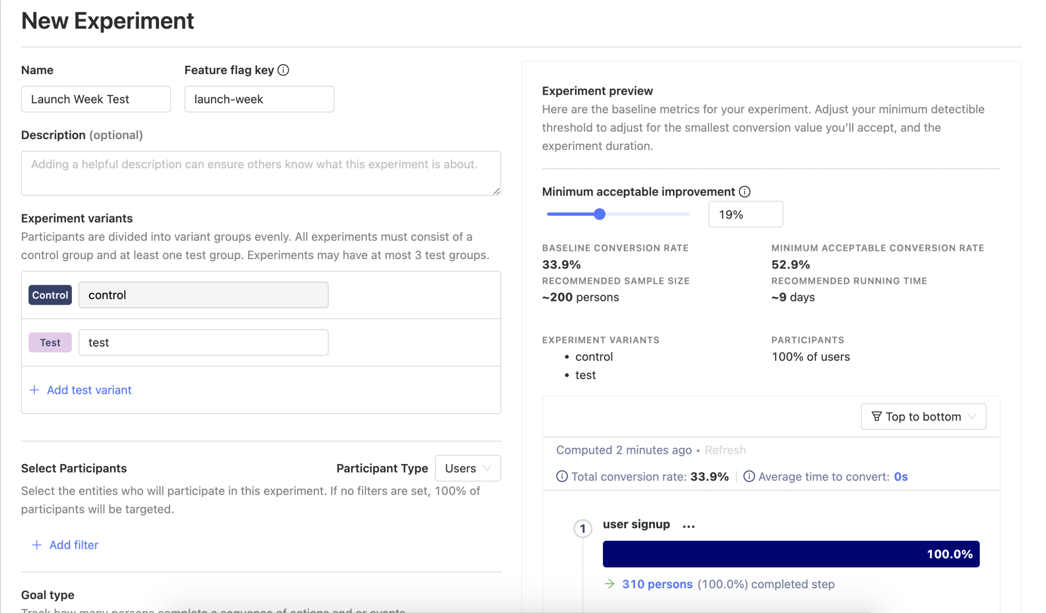This screenshot has height=613, width=1046.
Task: Expand the Top to bottom sort dropdown
Action: point(924,417)
